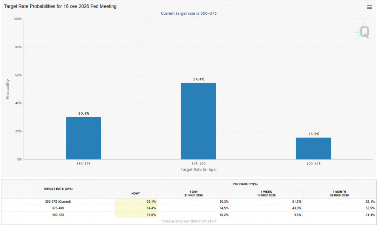Image resolution: width=378 pixels, height=225 pixels.
Task: Click the 1 DAY column header
Action: [x=193, y=194]
